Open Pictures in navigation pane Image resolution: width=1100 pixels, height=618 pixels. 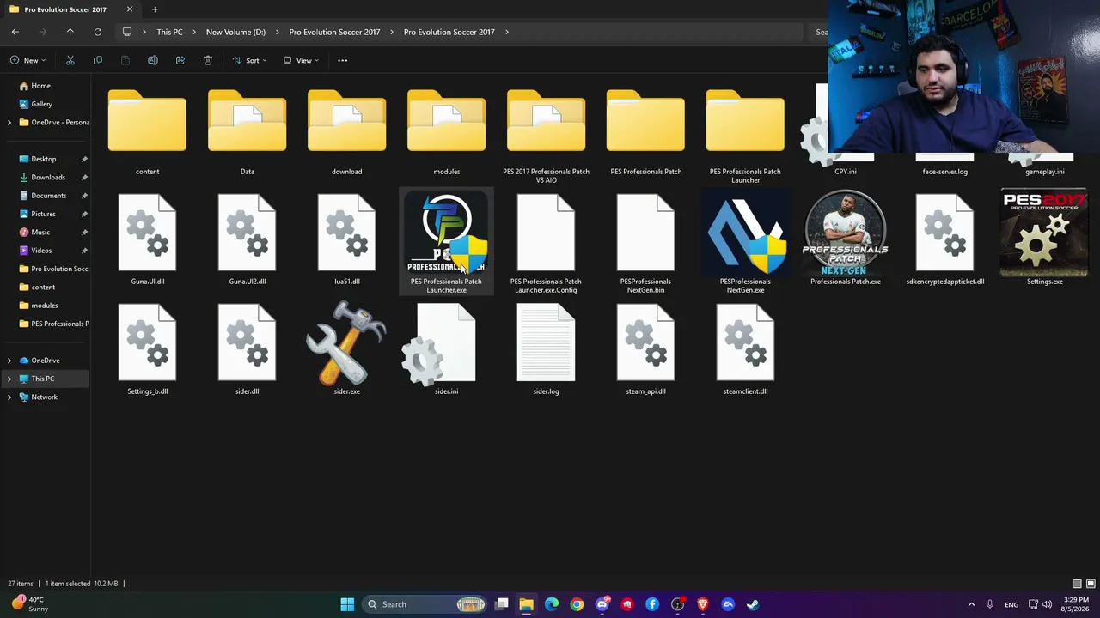43,214
